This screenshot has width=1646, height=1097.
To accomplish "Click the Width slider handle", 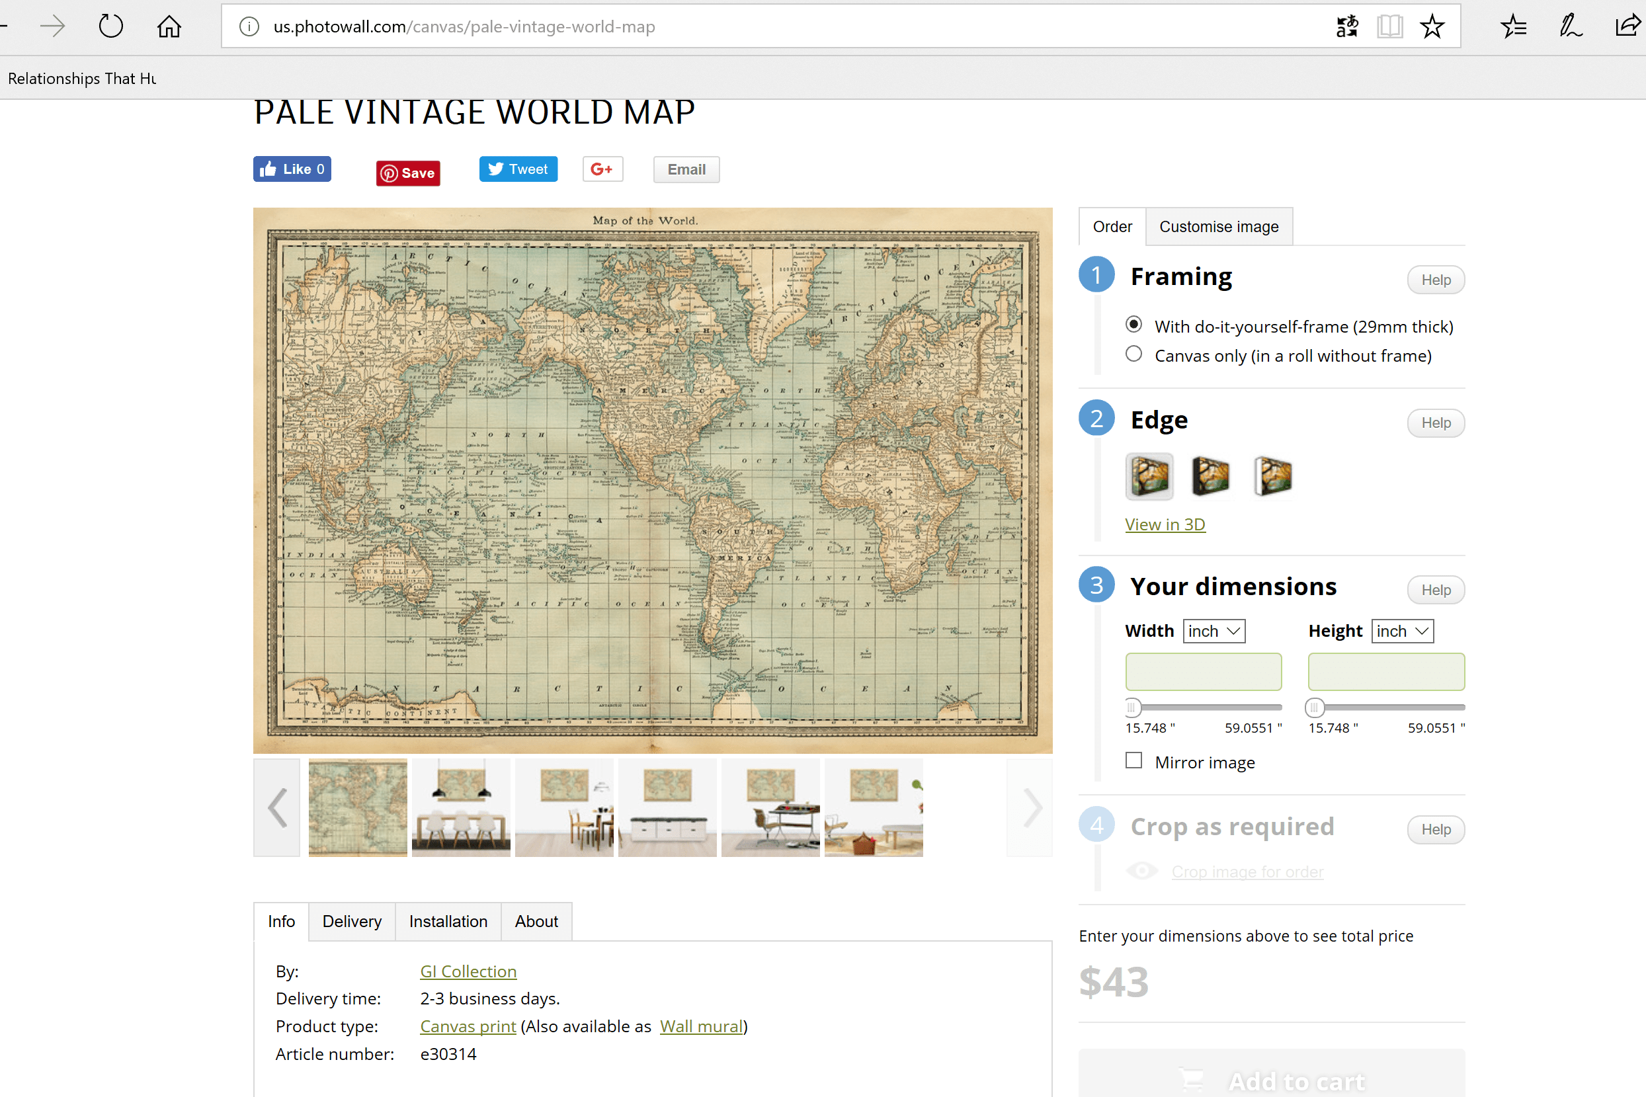I will [1132, 708].
